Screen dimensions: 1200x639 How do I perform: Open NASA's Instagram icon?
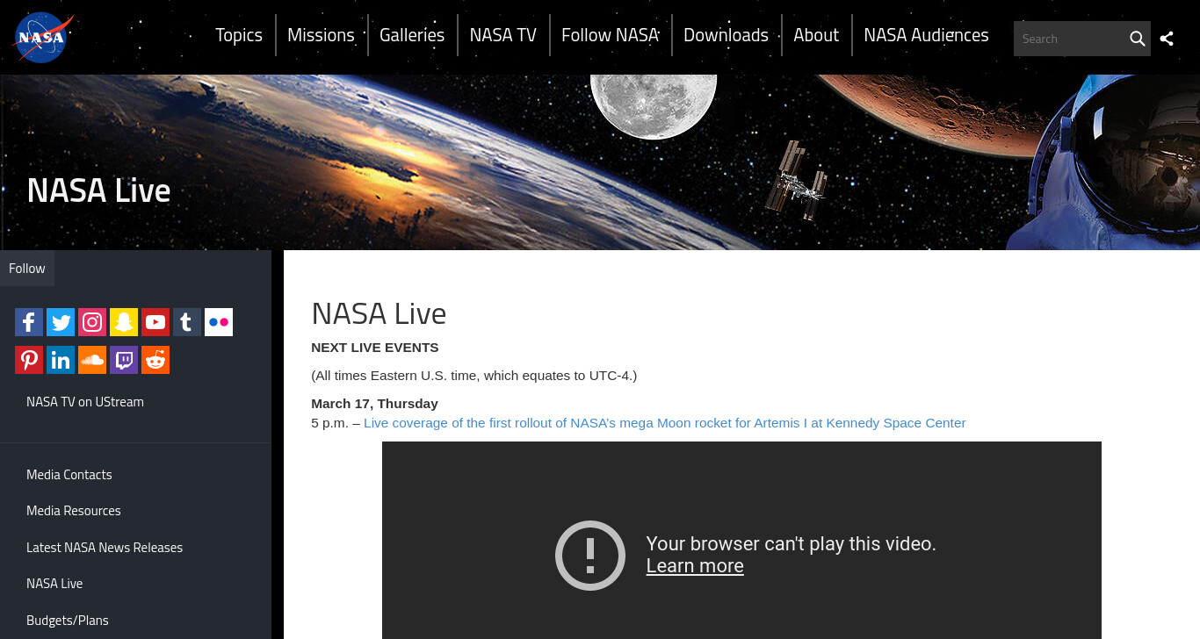[x=92, y=322]
